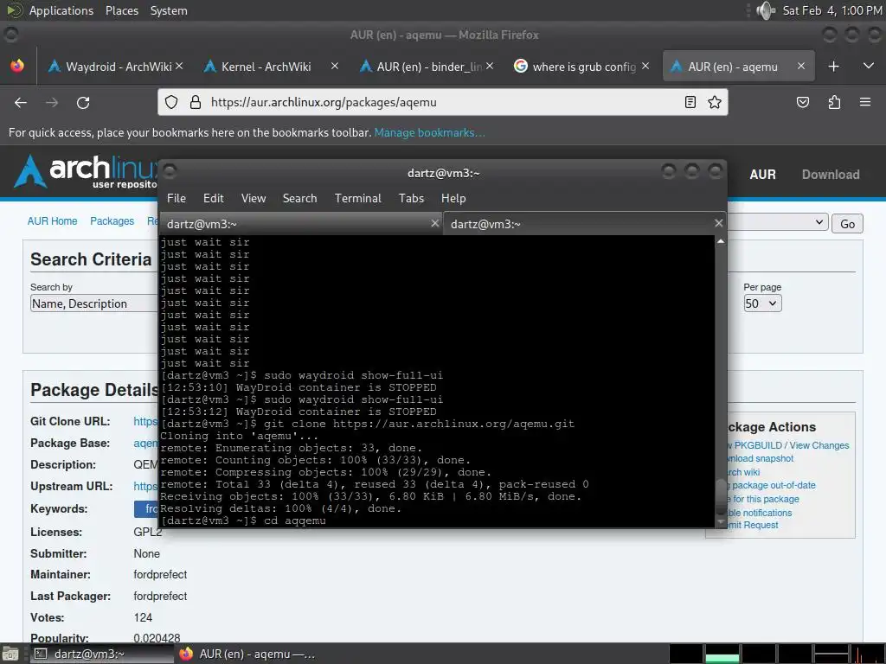Screen dimensions: 886x664
Task: Open the Search by Name, Description dropdown
Action: coord(93,303)
